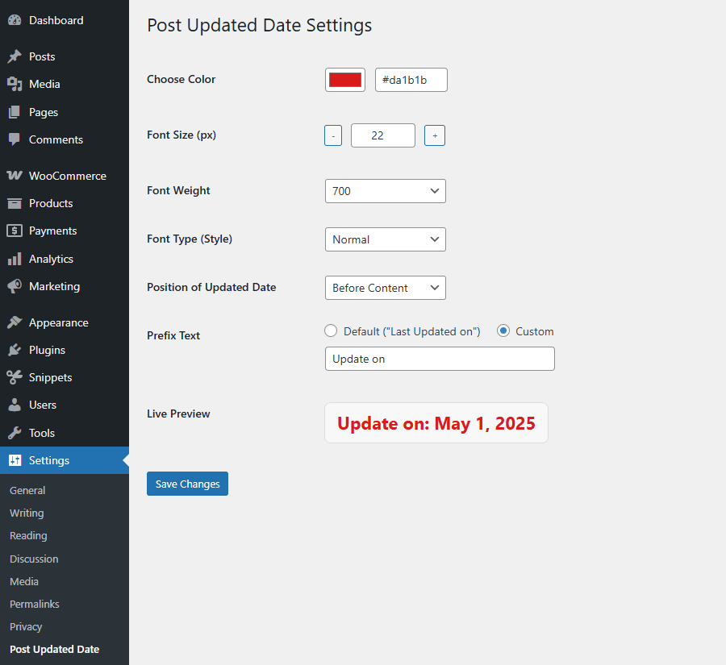Select the Default "Last Updated on" radio
Screen dimensions: 726x665
331,330
